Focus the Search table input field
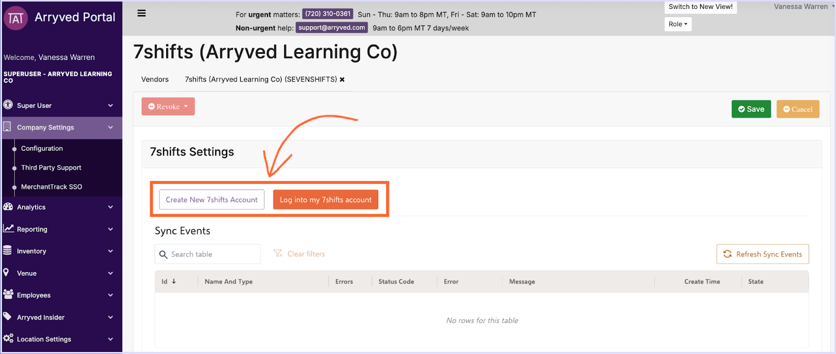The height and width of the screenshot is (354, 836). 213,254
